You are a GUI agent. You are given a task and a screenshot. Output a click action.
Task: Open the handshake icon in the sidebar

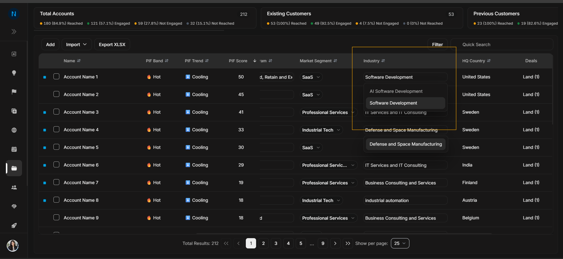[x=14, y=206]
